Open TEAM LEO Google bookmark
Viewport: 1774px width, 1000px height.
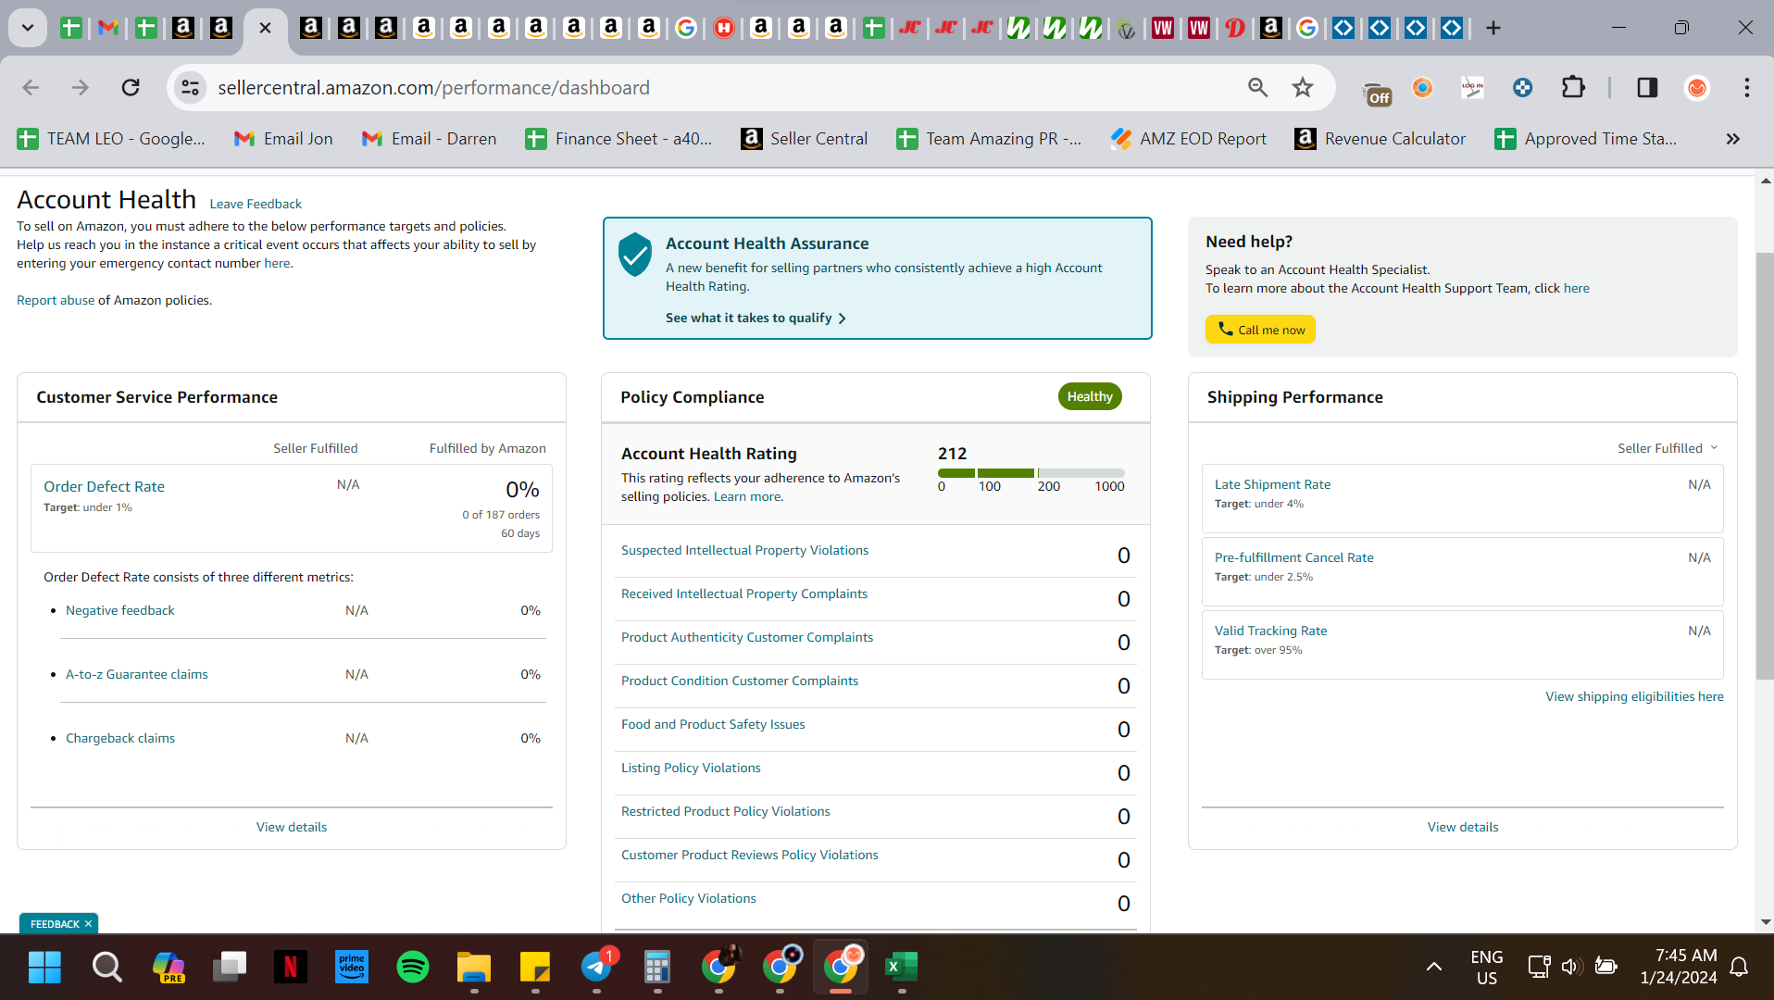112,139
